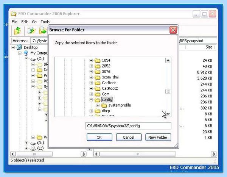Expand the CatRoot folder node
Image resolution: width=227 pixels, height=177 pixels.
point(91,83)
